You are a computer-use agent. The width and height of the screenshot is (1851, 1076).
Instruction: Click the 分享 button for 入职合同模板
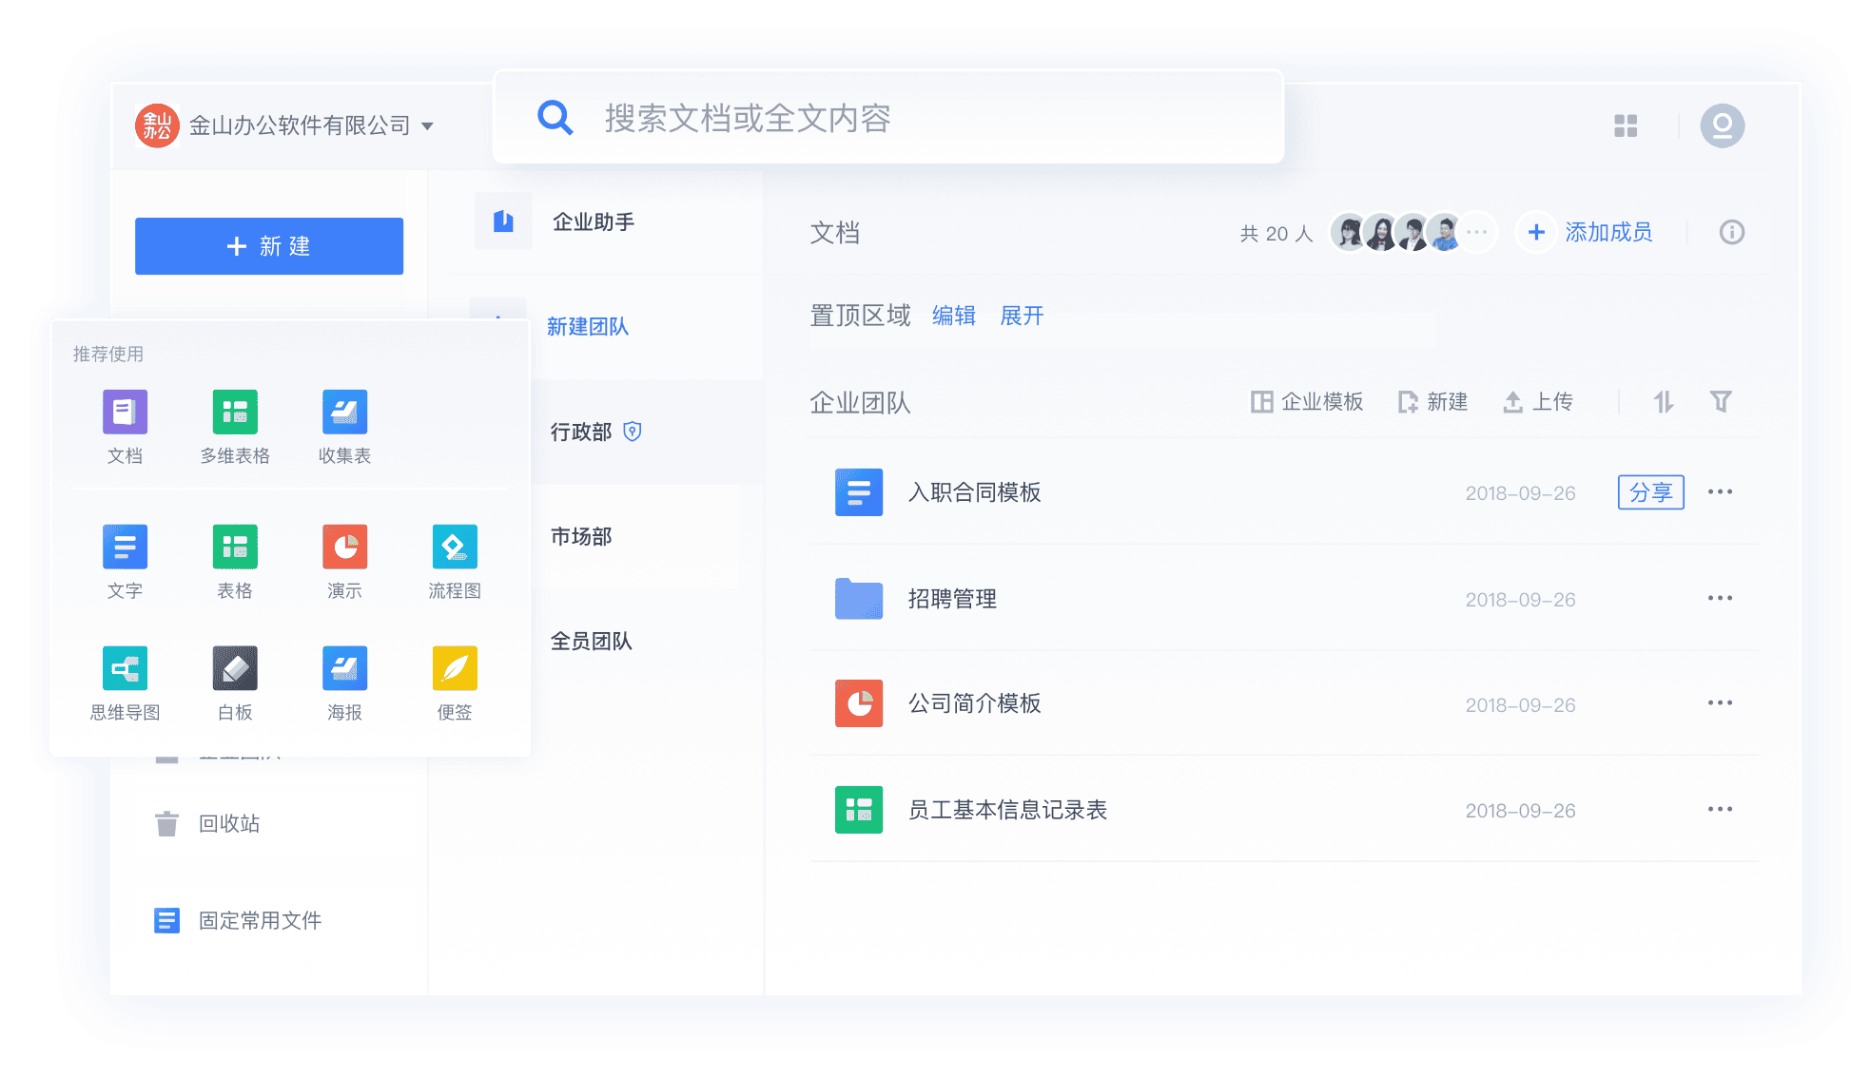1650,492
